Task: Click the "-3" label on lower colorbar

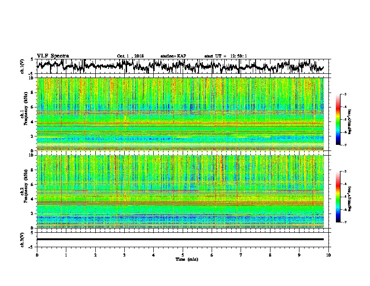Action: pyautogui.click(x=344, y=172)
